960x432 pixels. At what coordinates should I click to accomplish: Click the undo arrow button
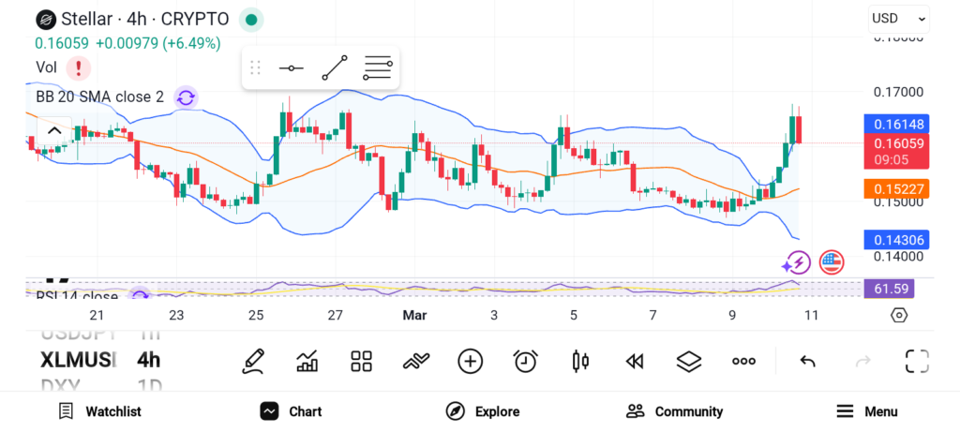(x=807, y=361)
